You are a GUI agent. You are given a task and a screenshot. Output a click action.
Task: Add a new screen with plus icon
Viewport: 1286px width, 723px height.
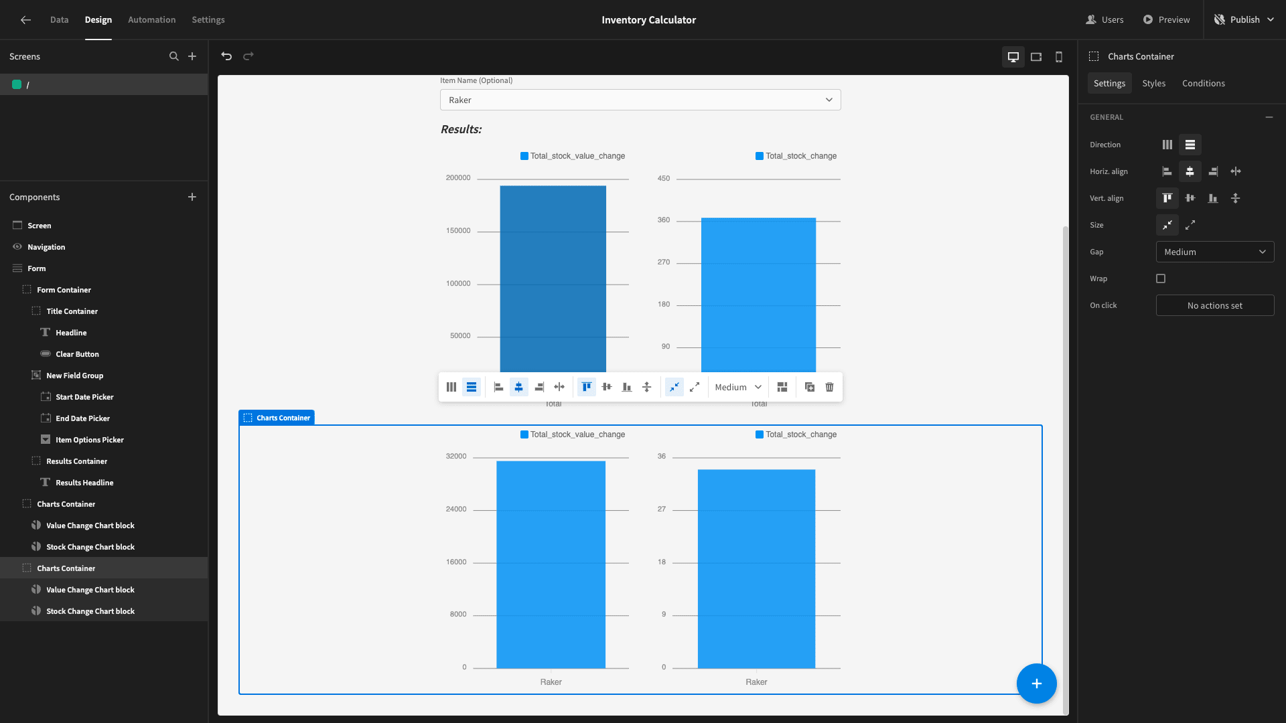tap(192, 56)
